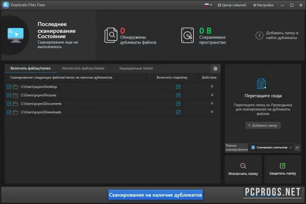This screenshot has height=204, width=306.
Task: Toggle include subfolder for Desktop
Action: tap(178, 87)
